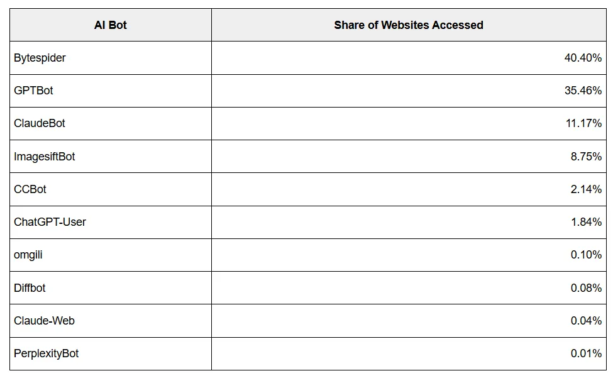Click the 2.14% share value
The image size is (613, 378).
click(586, 189)
